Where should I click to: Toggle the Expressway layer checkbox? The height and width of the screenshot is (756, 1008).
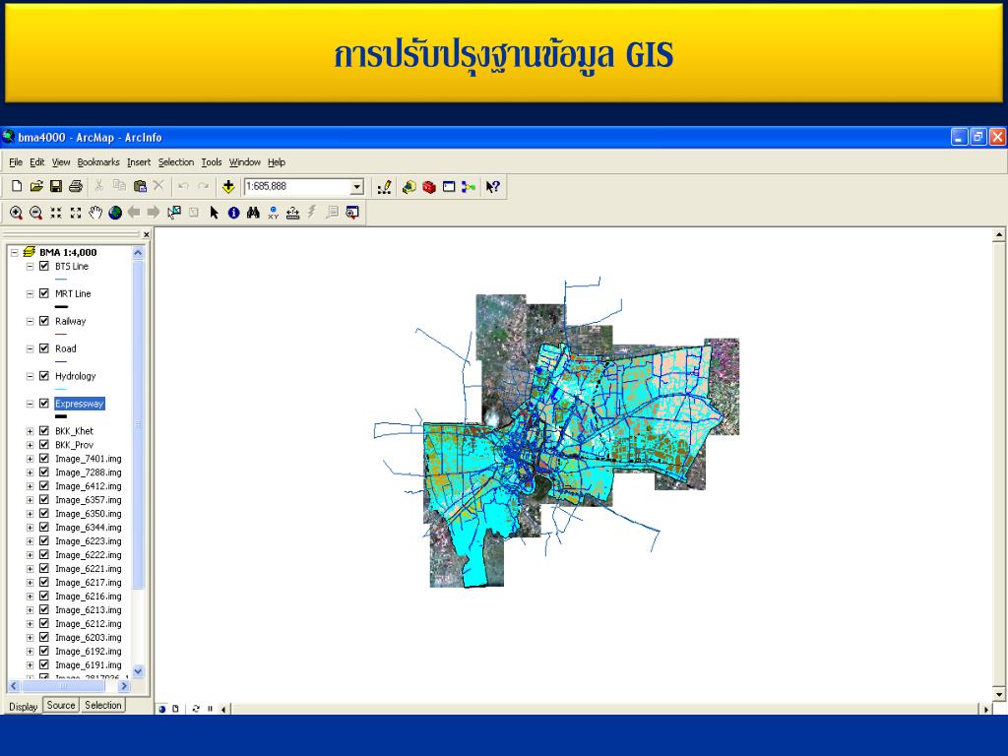tap(44, 404)
